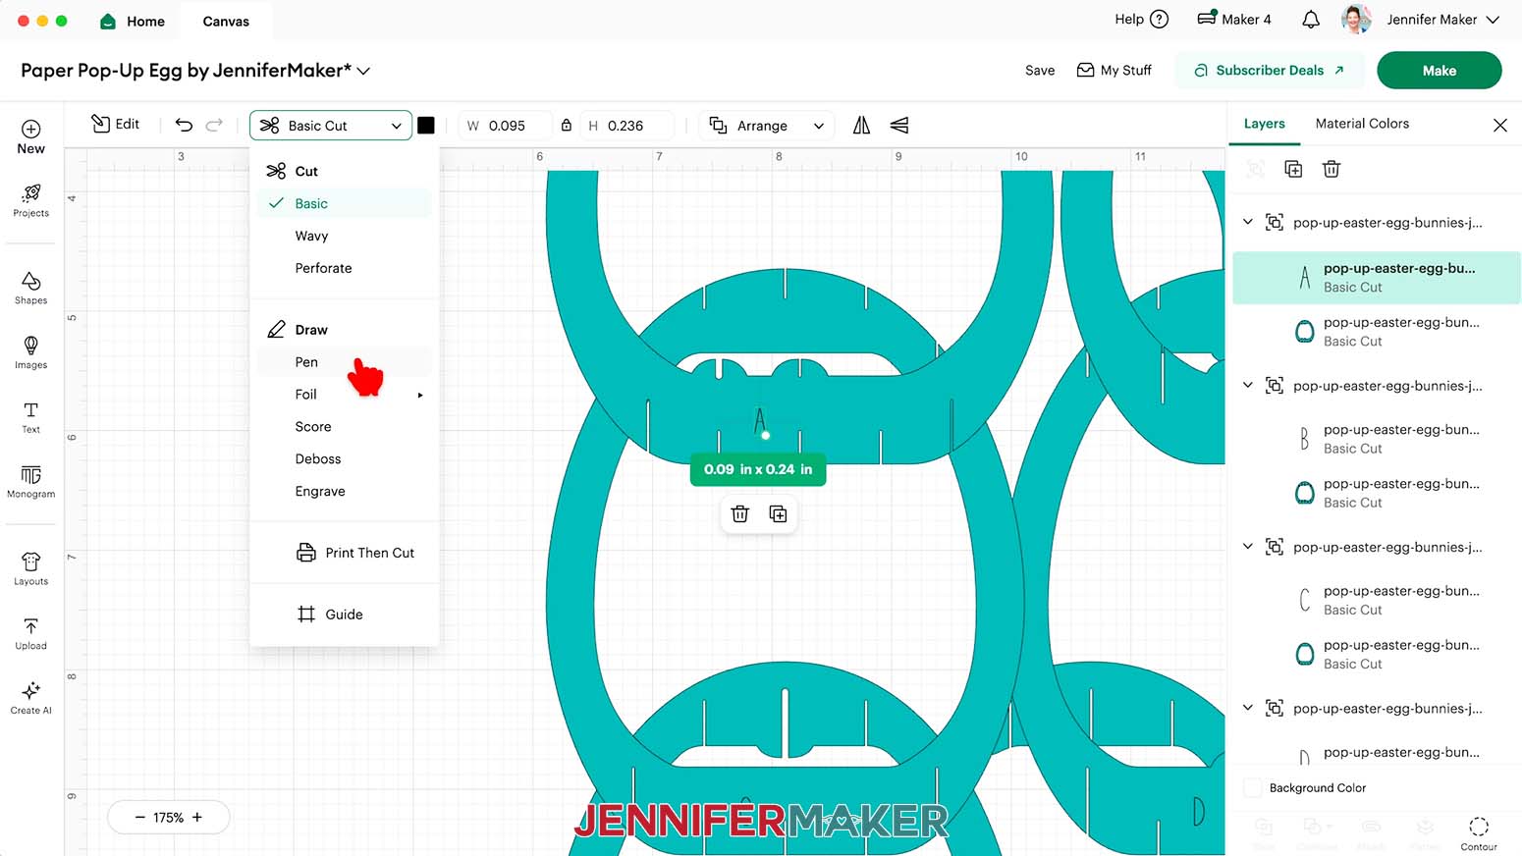The height and width of the screenshot is (856, 1522).
Task: Collapse the second pop-up-easter-egg-bunnies group
Action: tap(1247, 385)
